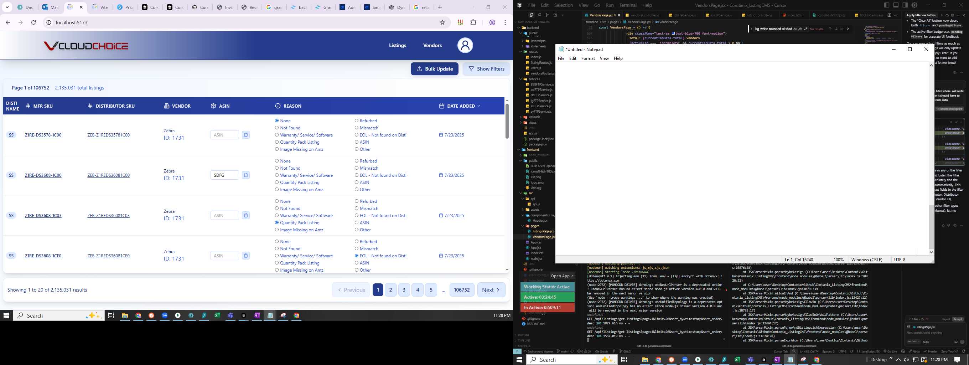Select Image Missing on Amz for Z1RE-DS3608-1C00
Viewport: 969px width, 365px height.
277,190
